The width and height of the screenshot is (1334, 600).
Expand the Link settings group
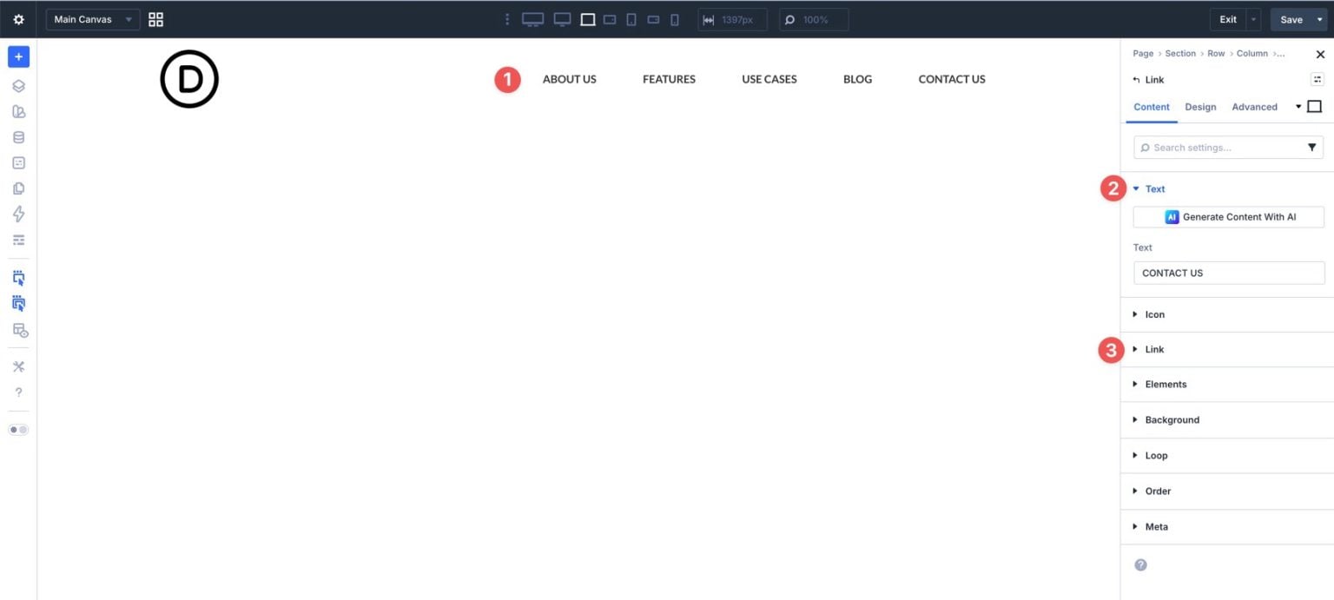(x=1226, y=349)
